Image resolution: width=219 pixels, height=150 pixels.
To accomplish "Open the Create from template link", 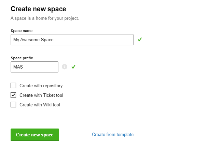I will pos(113,135).
